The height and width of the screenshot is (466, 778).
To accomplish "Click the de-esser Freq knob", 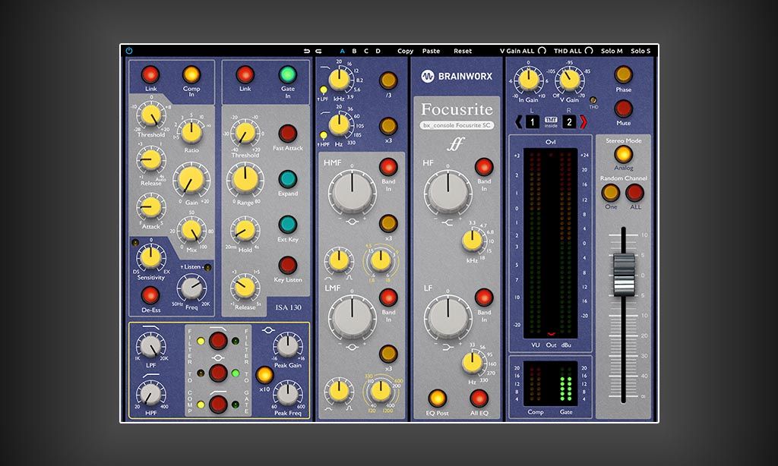I will (x=191, y=288).
